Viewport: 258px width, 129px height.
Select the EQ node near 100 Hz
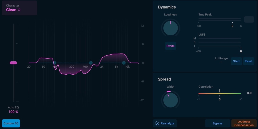click(x=55, y=63)
